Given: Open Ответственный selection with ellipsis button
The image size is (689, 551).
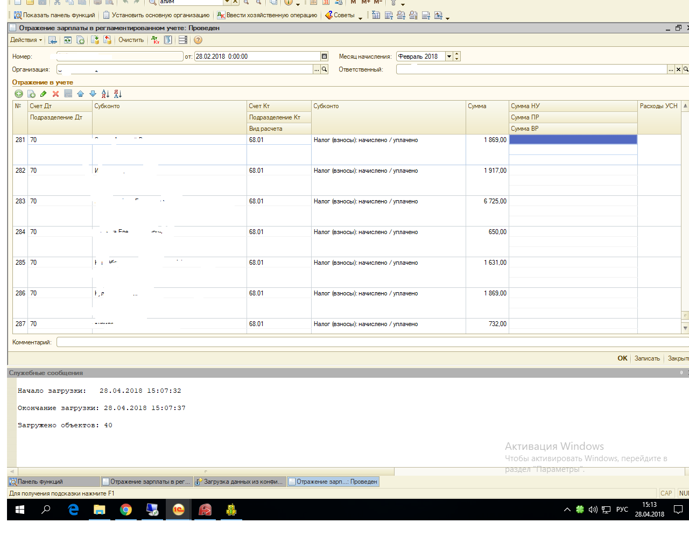Looking at the screenshot, I should pos(671,69).
